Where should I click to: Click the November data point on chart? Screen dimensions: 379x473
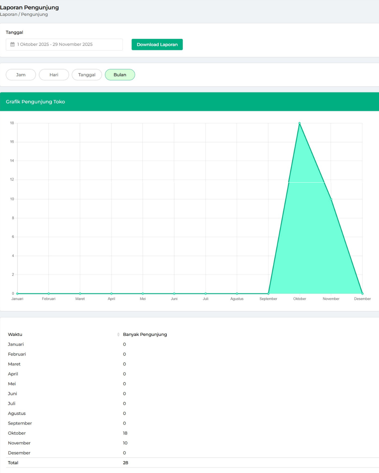click(331, 199)
